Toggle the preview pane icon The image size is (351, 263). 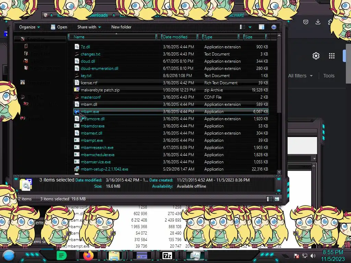[262, 27]
